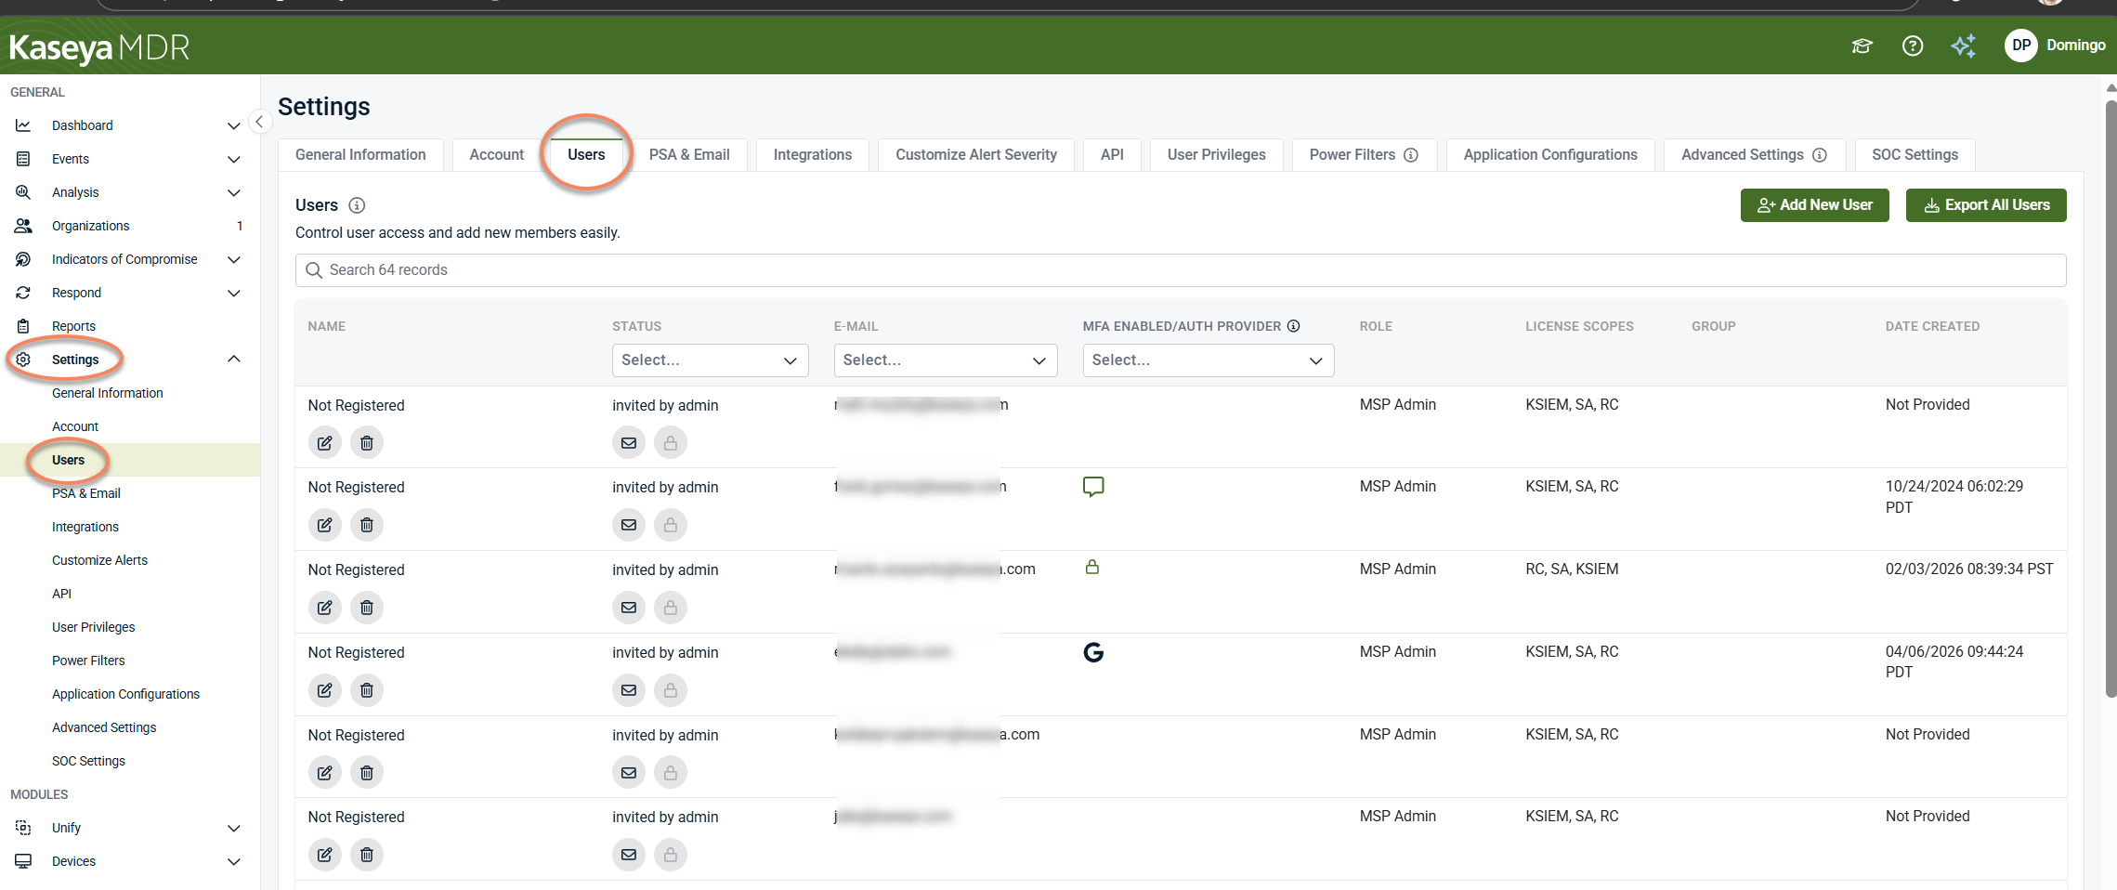This screenshot has width=2117, height=890.
Task: Expand the Dashboard sidebar menu chevron
Action: tap(234, 125)
